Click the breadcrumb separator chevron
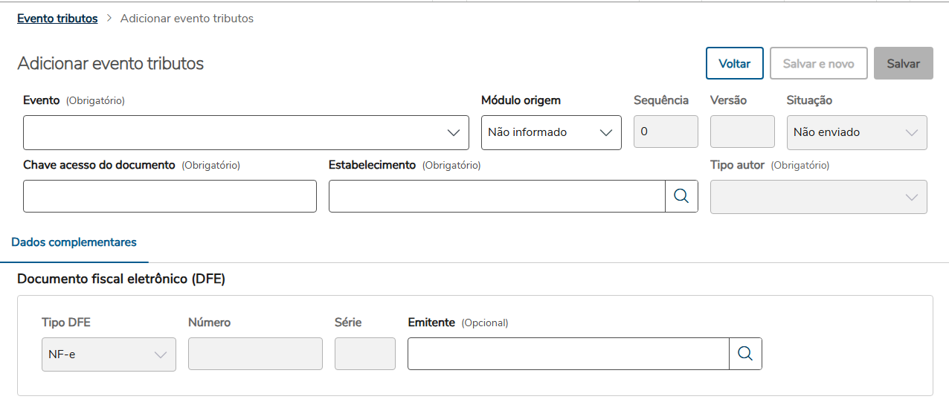949x405 pixels. click(x=109, y=19)
